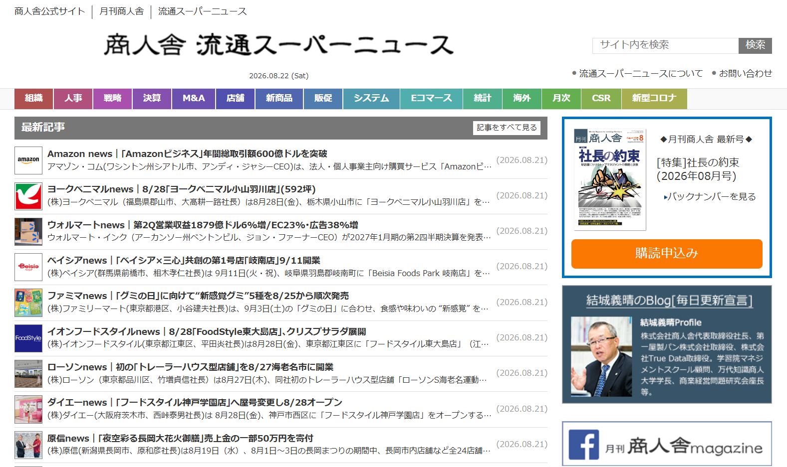Open the 決算 category tab
Screen dimensions: 787x467
(152, 99)
